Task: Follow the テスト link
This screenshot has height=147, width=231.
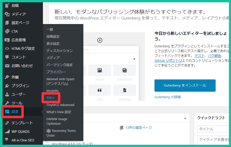Action: pyautogui.click(x=199, y=56)
